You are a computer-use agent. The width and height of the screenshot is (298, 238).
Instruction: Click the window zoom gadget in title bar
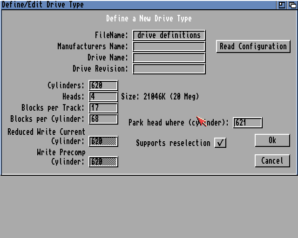pos(282,5)
